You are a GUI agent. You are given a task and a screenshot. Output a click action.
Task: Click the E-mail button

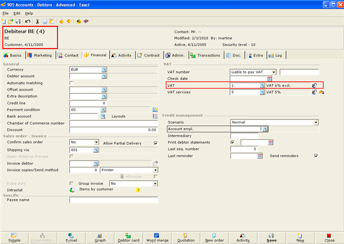coord(71,238)
